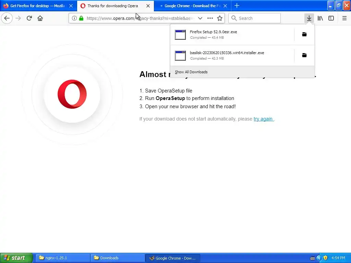
Task: Toggle the downloads panel arrow button
Action: pyautogui.click(x=309, y=18)
